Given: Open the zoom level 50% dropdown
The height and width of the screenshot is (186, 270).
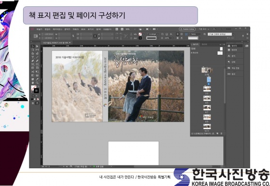Looking at the screenshot, I should click(x=135, y=29).
